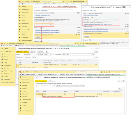This screenshot has width=131, height=115.
Task: Click Дт/Кт movements icon in Операция по ЕНС toolbar
Action: (47, 52)
